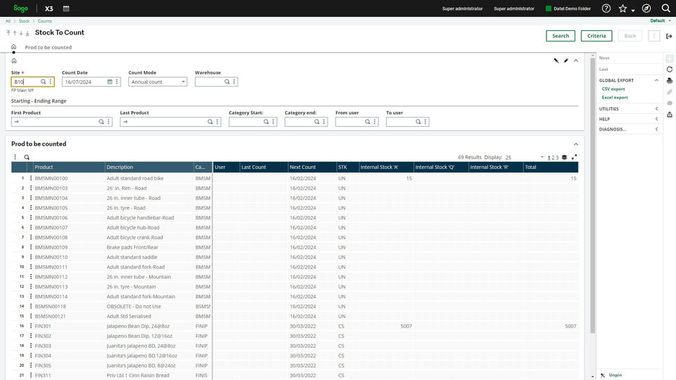Viewport: 676px width, 380px height.
Task: Collapse the criteria header section
Action: [576, 61]
